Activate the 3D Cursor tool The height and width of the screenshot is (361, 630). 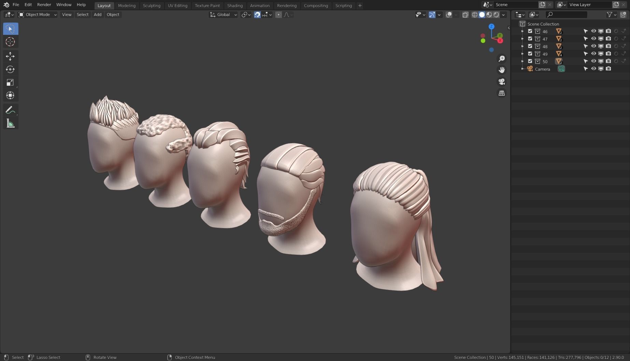tap(10, 42)
